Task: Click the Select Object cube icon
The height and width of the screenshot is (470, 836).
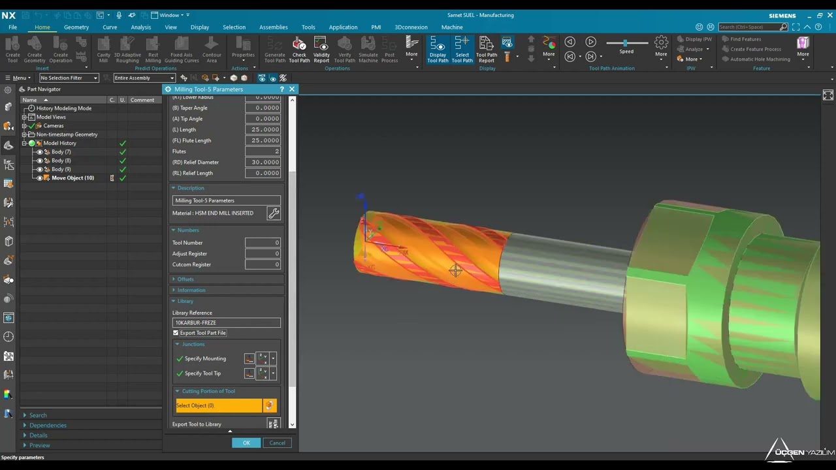Action: [x=269, y=405]
